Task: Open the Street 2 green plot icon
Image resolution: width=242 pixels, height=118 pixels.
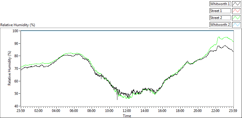Action: pos(237,18)
